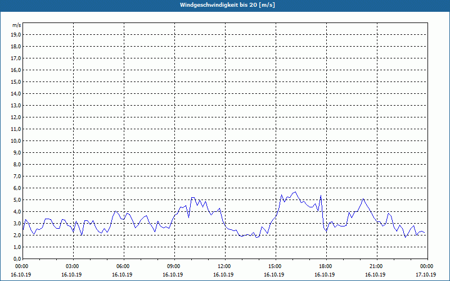Click the 11,0 y-axis label
The height and width of the screenshot is (281, 450).
pos(16,129)
